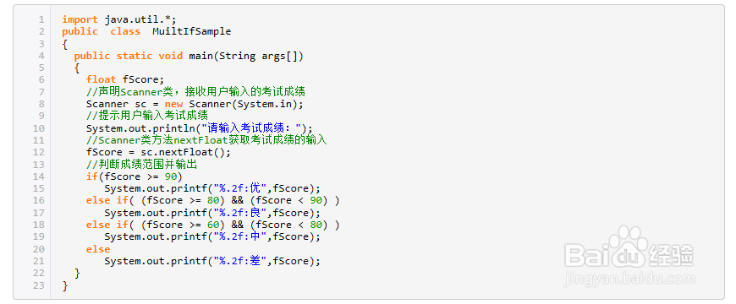Click the "%.2f:优" printf string
Screen dimensions: 736x304
240,188
